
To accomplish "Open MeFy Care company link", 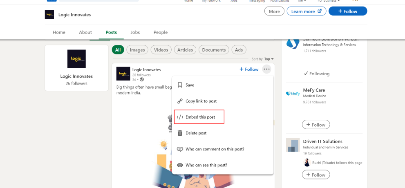I will (314, 90).
